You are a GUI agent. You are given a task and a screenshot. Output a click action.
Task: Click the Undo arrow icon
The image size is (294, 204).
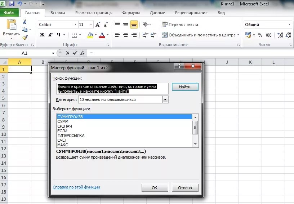coord(20,3)
